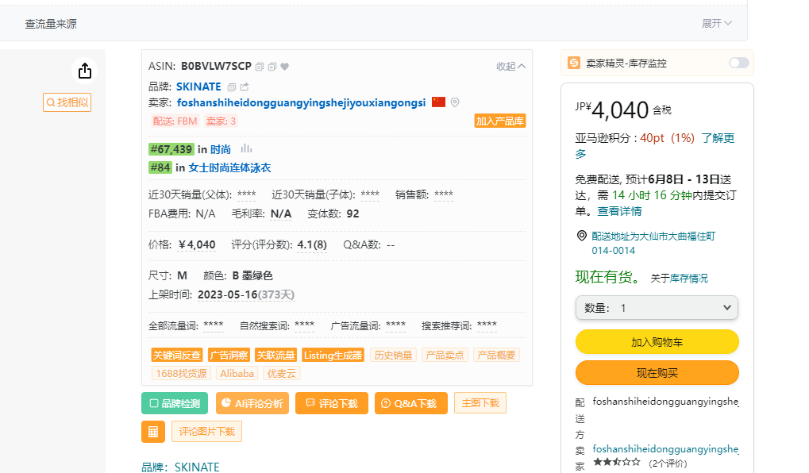809x473 pixels.
Task: Click the delivery address pin icon
Action: tap(581, 236)
